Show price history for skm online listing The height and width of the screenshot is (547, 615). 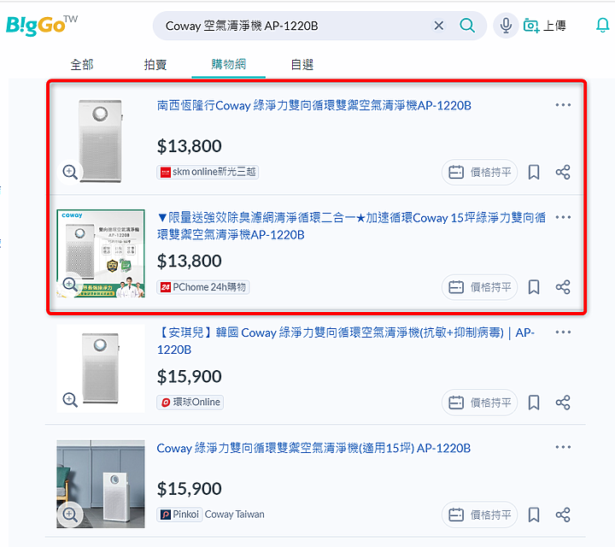[x=479, y=172]
